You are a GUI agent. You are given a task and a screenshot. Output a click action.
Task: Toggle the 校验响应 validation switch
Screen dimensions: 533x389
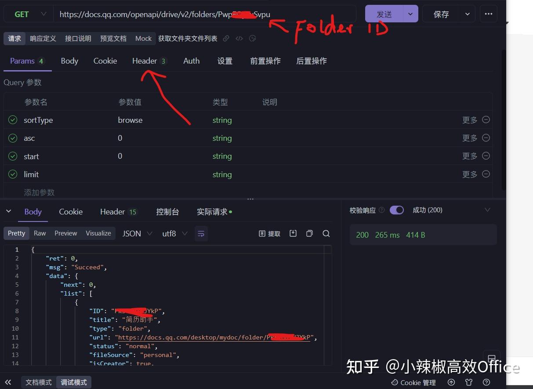396,210
